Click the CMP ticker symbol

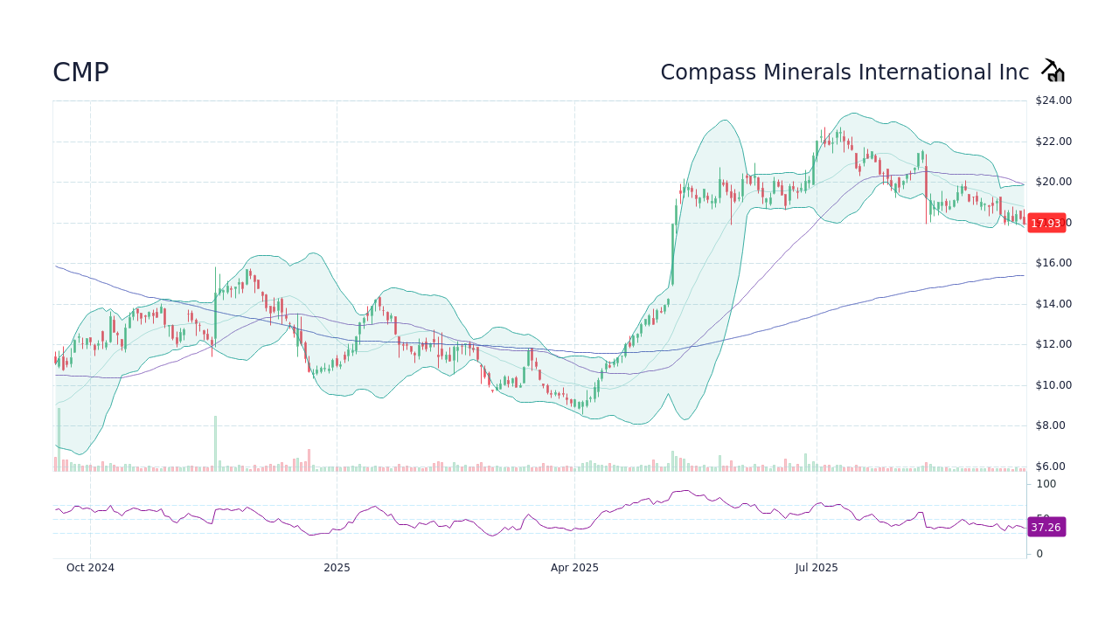click(80, 72)
